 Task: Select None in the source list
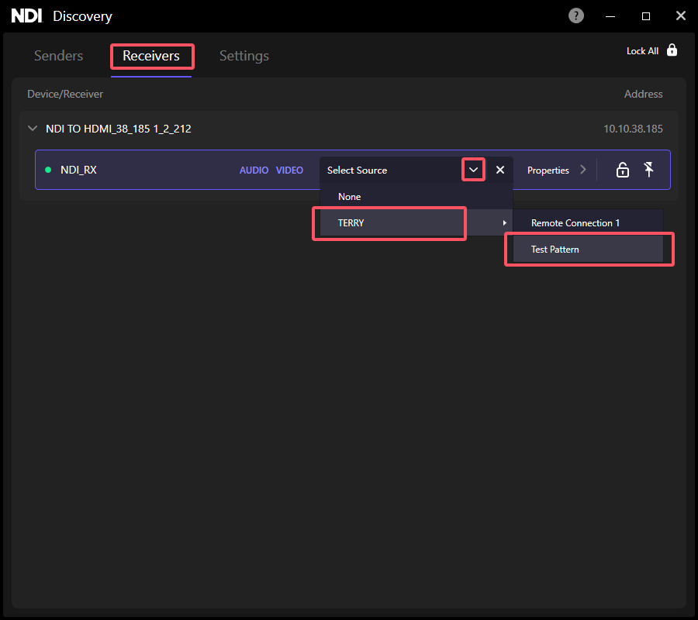pyautogui.click(x=350, y=197)
